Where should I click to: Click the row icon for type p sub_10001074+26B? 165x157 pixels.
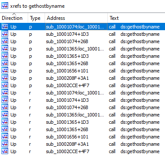tap(5, 41)
